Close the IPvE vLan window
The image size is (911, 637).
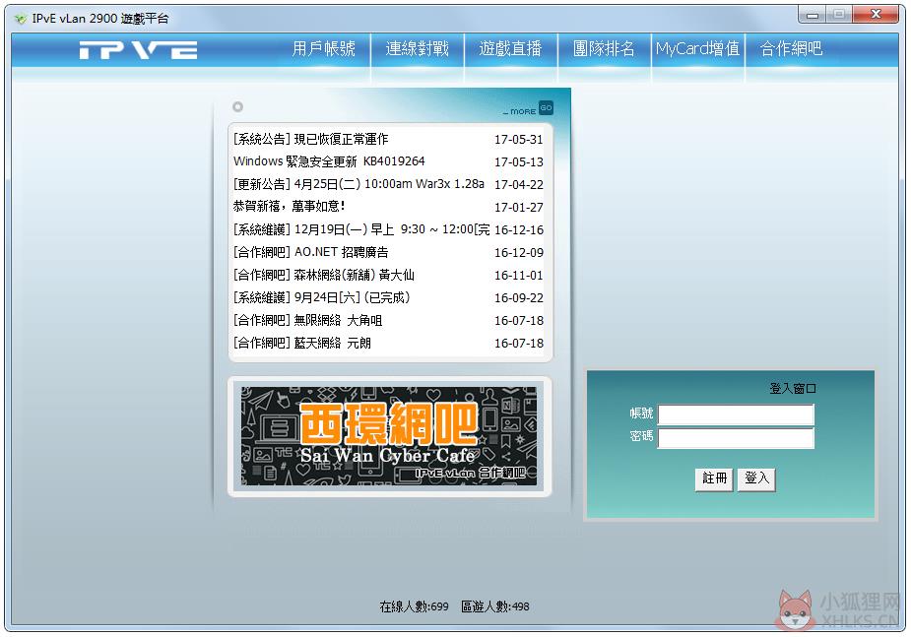[877, 15]
